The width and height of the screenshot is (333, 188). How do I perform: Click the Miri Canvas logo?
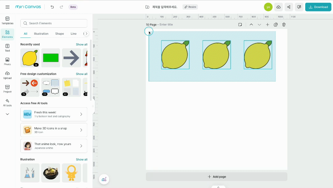[x=28, y=7]
